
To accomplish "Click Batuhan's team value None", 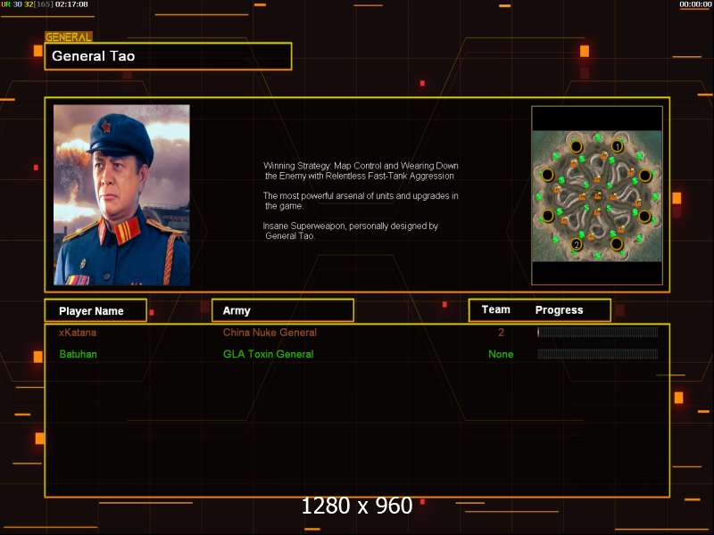I will 501,354.
